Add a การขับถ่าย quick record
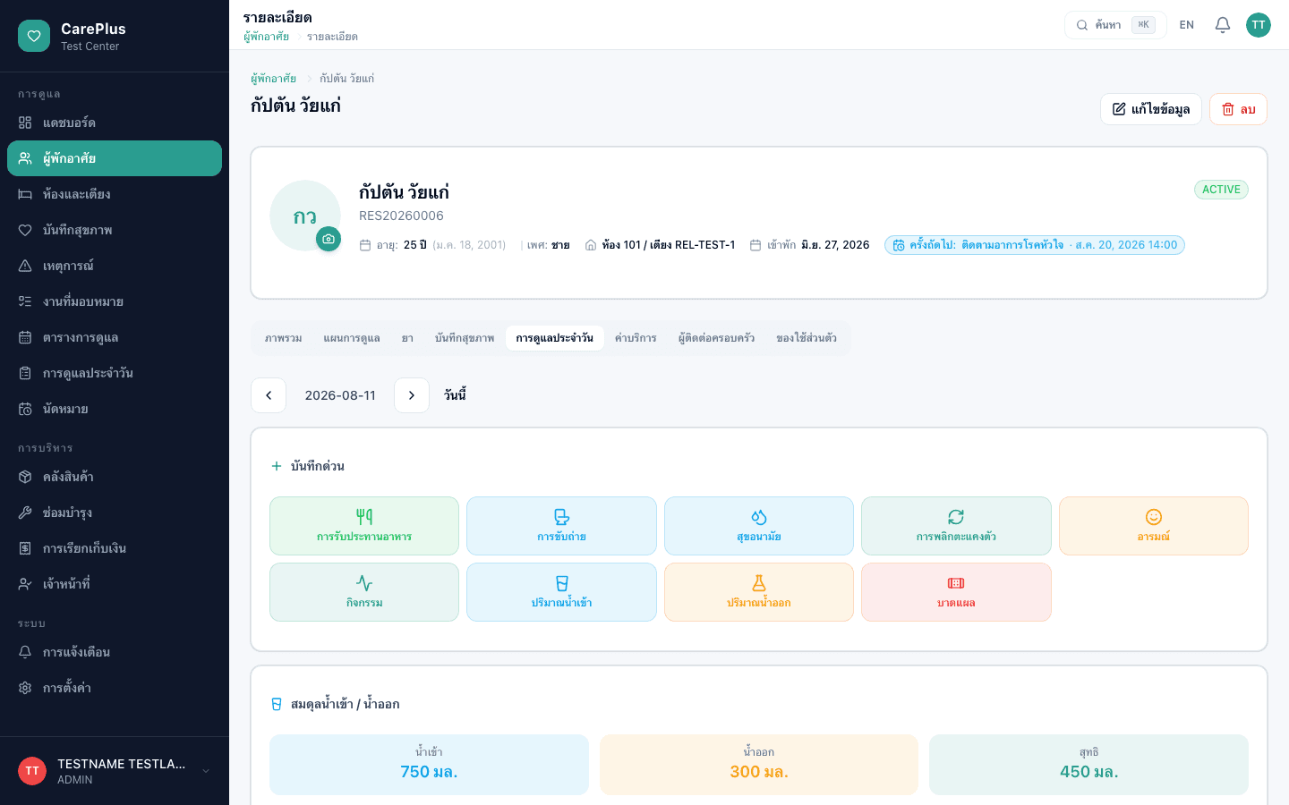The height and width of the screenshot is (805, 1289). (561, 526)
